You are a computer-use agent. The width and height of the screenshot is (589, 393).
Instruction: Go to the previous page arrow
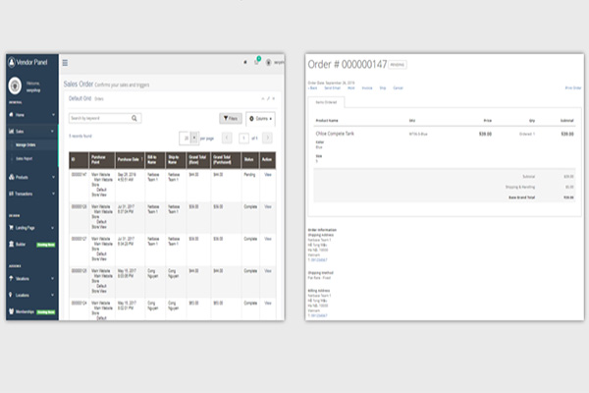tap(228, 138)
